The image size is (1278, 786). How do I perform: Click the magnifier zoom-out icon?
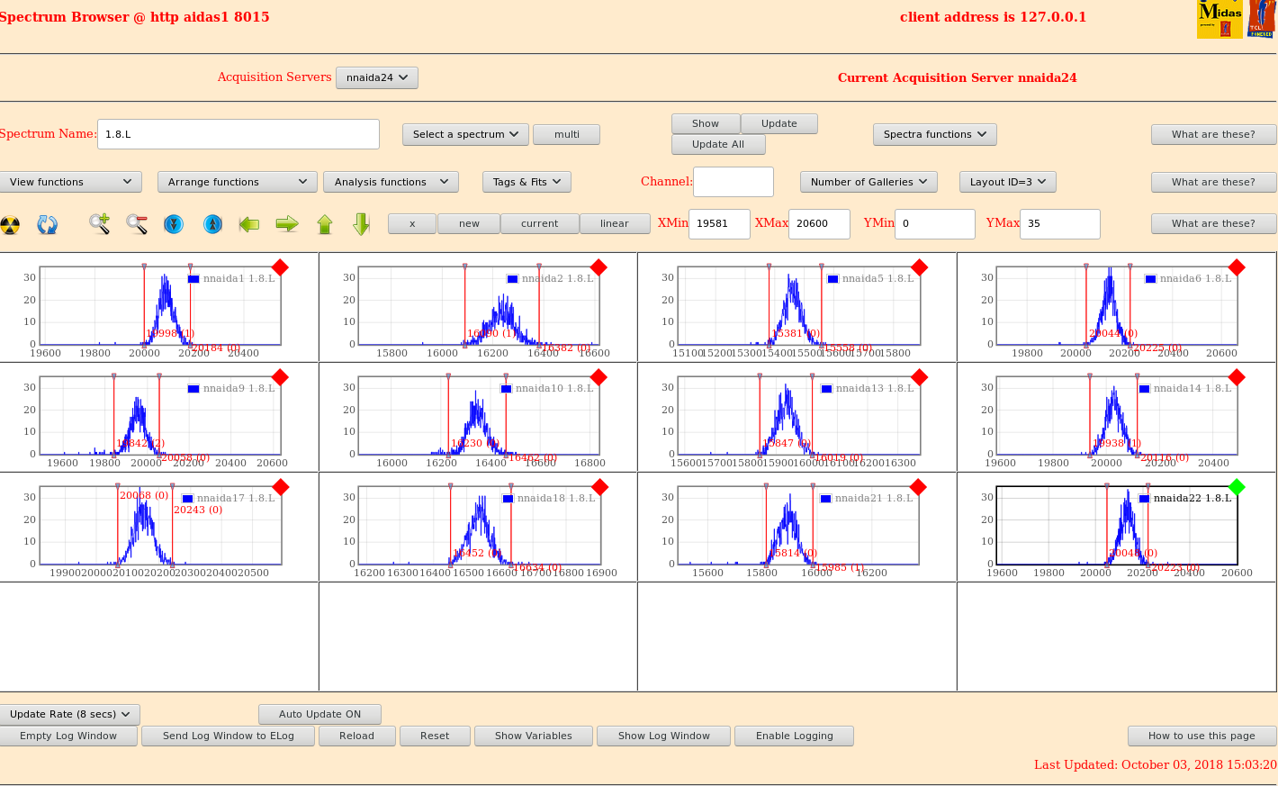pos(137,224)
